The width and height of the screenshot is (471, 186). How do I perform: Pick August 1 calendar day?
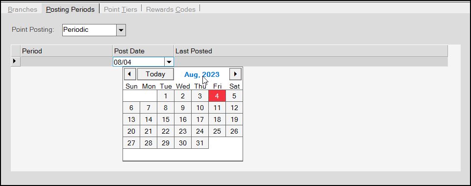[x=166, y=96]
